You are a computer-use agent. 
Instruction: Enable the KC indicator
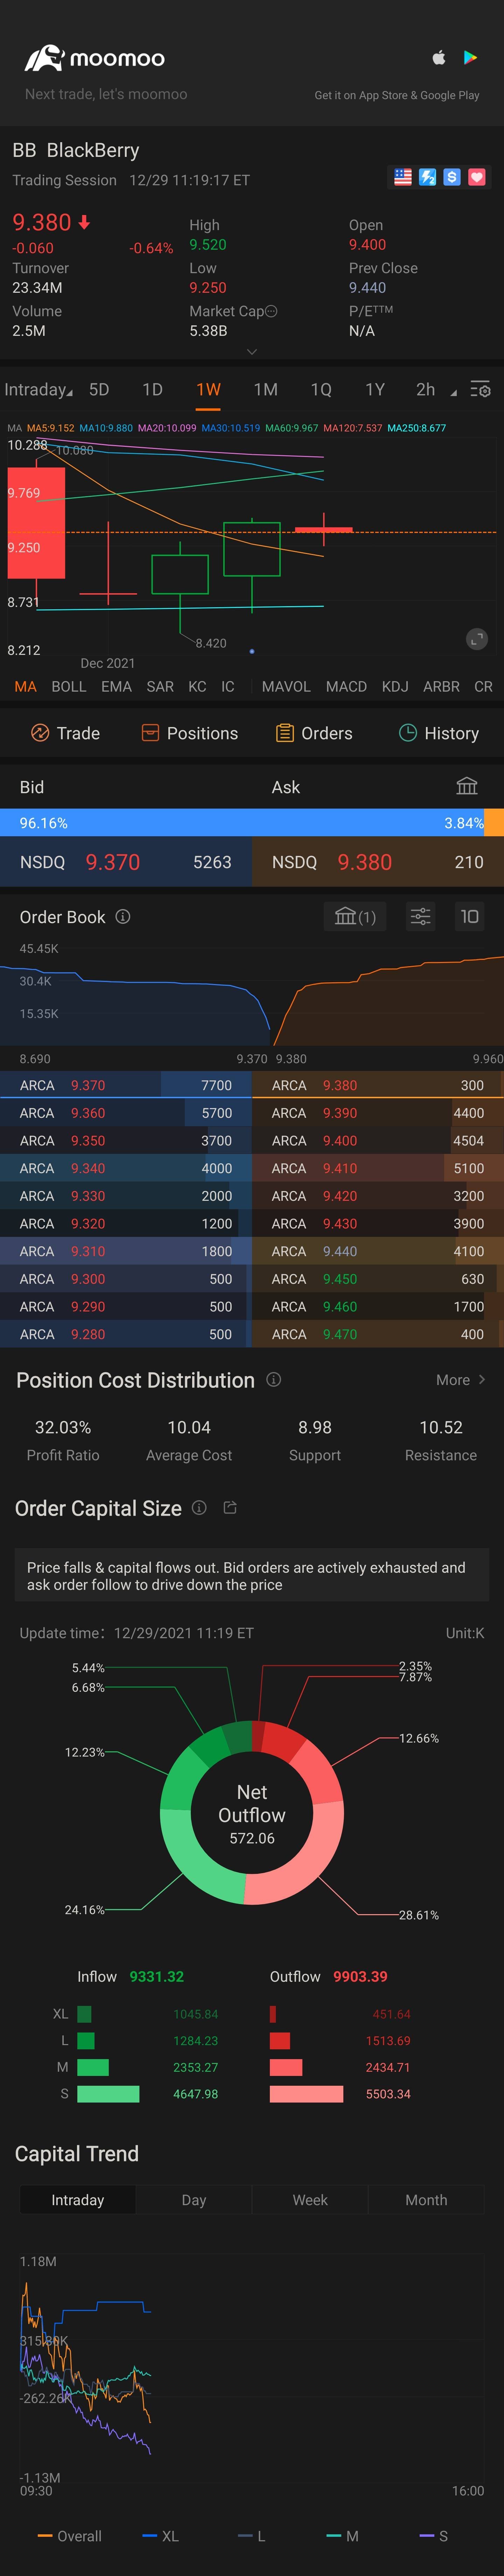[197, 687]
